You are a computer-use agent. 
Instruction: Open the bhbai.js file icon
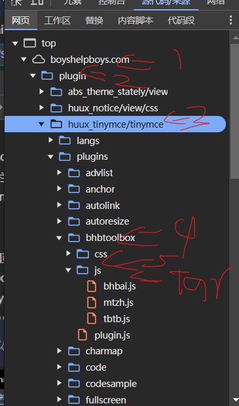tap(92, 286)
